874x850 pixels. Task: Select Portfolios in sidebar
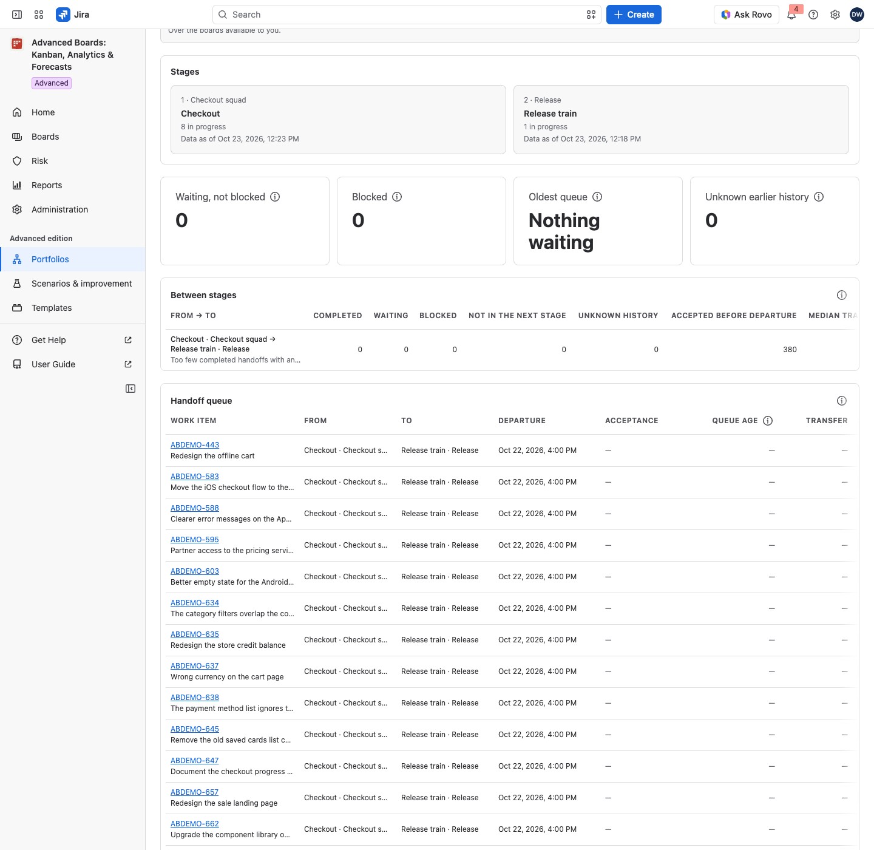(x=73, y=259)
